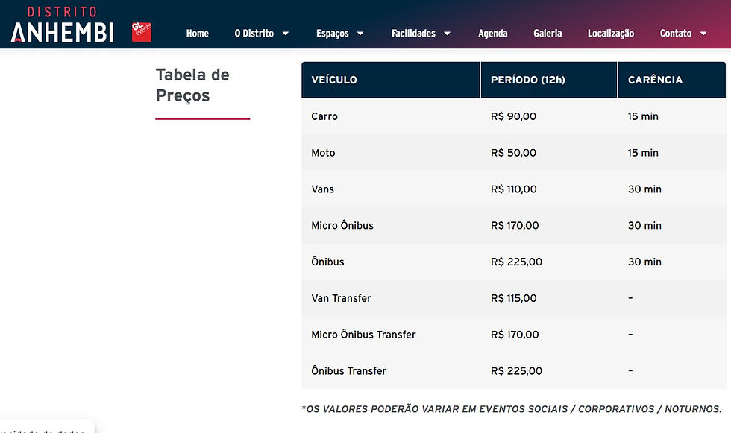Click the chevron next to O Distrito
731x433 pixels.
point(286,34)
